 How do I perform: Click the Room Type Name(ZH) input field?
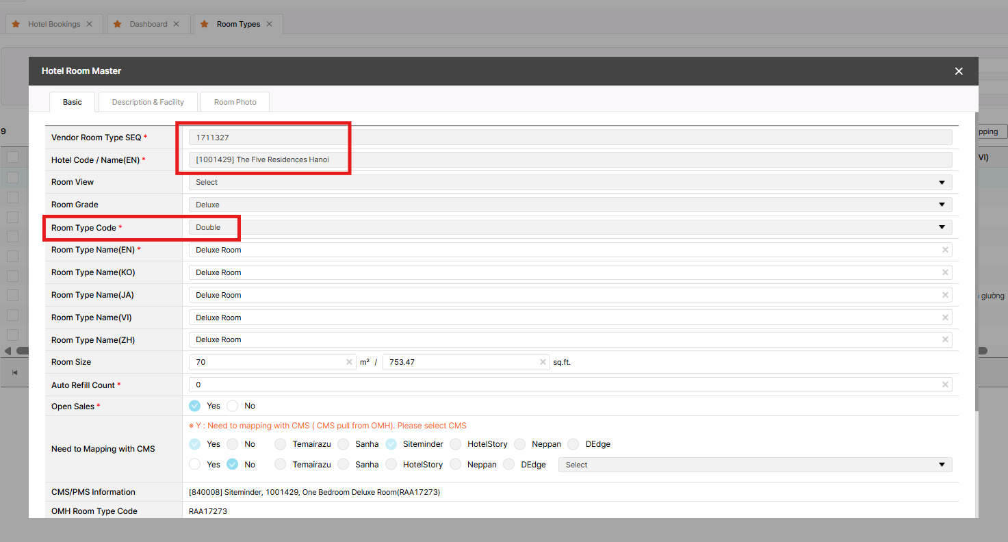point(561,339)
